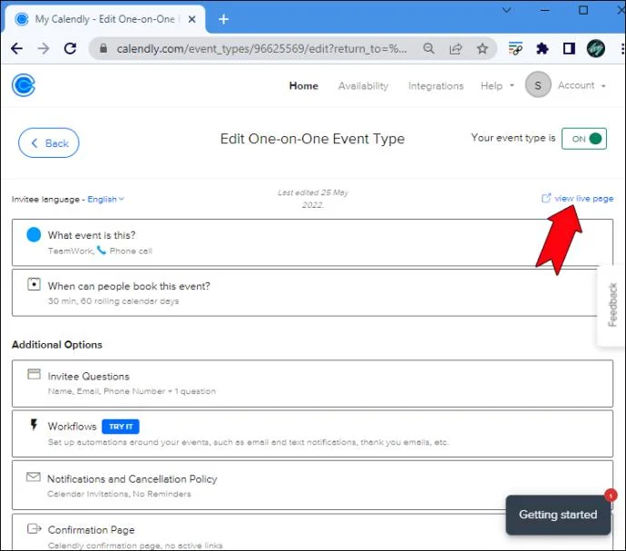This screenshot has width=626, height=551.
Task: Click the phone call icon
Action: click(102, 251)
